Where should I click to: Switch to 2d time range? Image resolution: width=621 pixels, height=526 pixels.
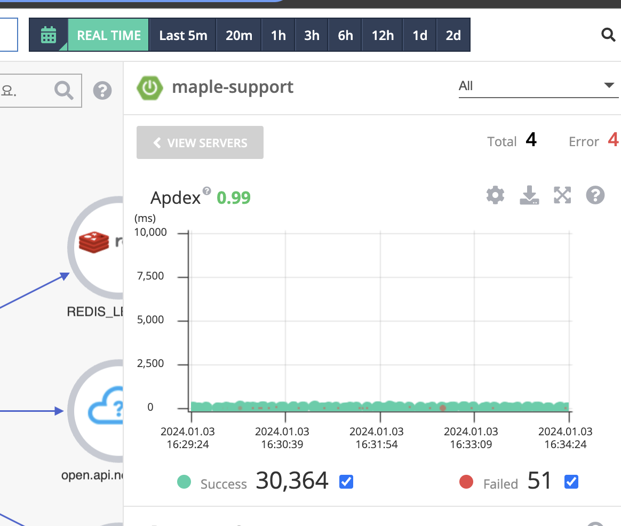453,35
